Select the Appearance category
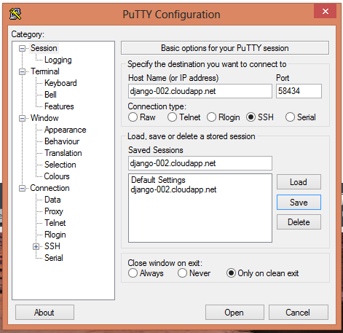 (x=65, y=130)
